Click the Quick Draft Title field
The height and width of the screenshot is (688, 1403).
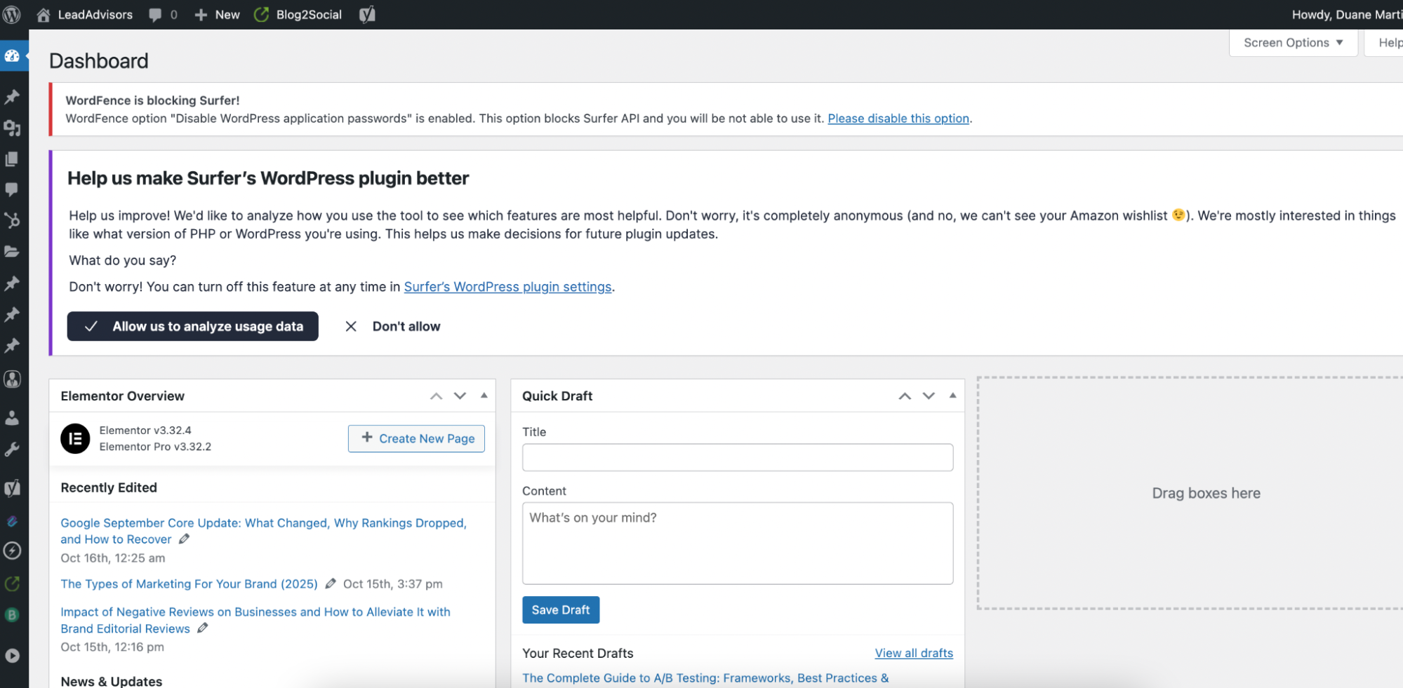coord(737,457)
